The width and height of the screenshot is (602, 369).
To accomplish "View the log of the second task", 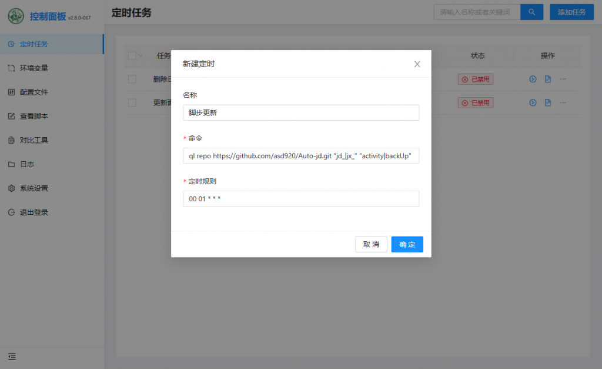I will pos(548,102).
